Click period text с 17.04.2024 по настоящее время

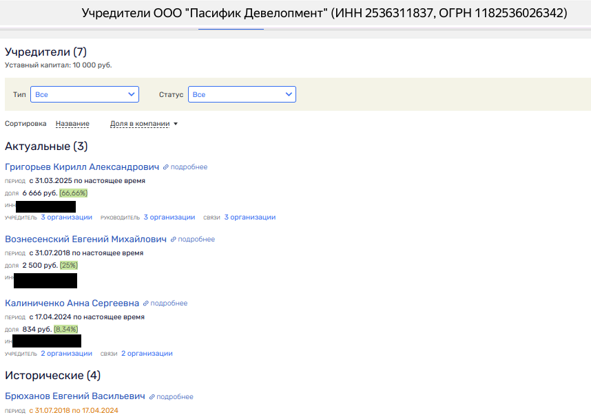point(87,317)
